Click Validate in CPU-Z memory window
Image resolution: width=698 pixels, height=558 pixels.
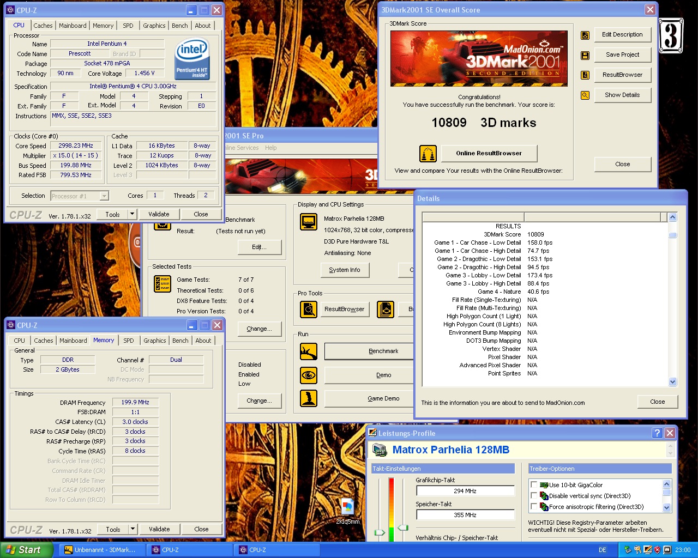coord(159,529)
